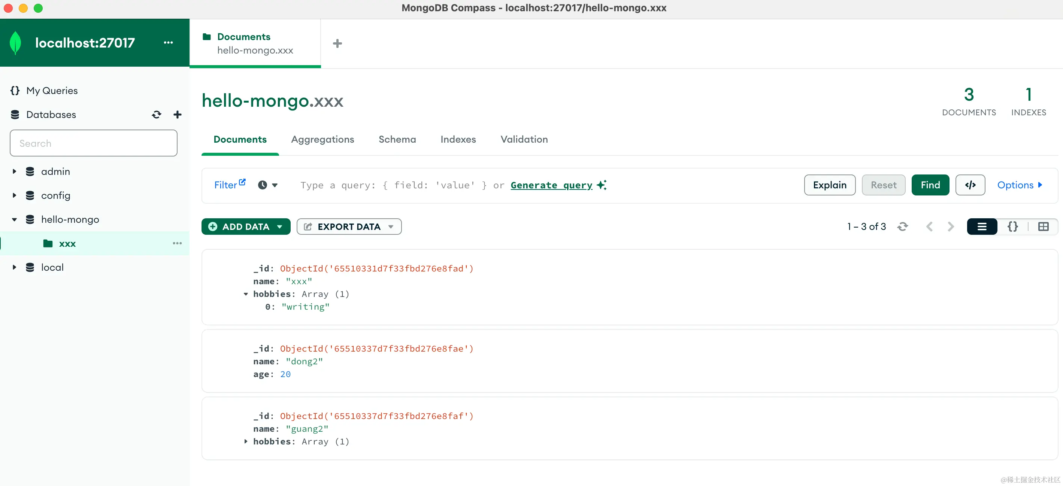This screenshot has width=1063, height=486.
Task: Open xxx collection three-dot actions menu
Action: (177, 243)
